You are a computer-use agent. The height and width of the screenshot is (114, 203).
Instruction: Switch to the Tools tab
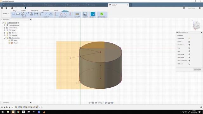click(x=56, y=10)
